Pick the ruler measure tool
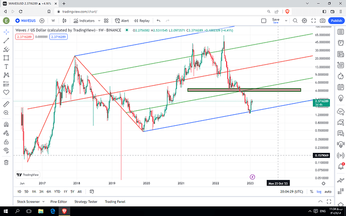The image size is (346, 216). (6, 104)
